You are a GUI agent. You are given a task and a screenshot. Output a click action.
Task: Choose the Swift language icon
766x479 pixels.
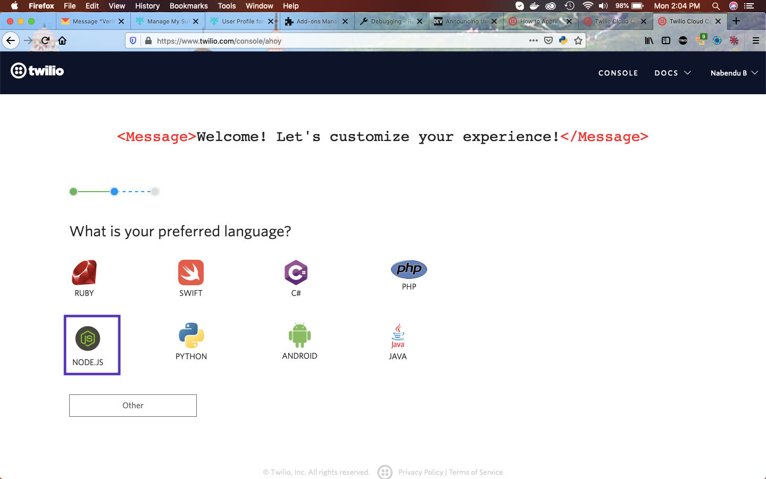tap(191, 272)
